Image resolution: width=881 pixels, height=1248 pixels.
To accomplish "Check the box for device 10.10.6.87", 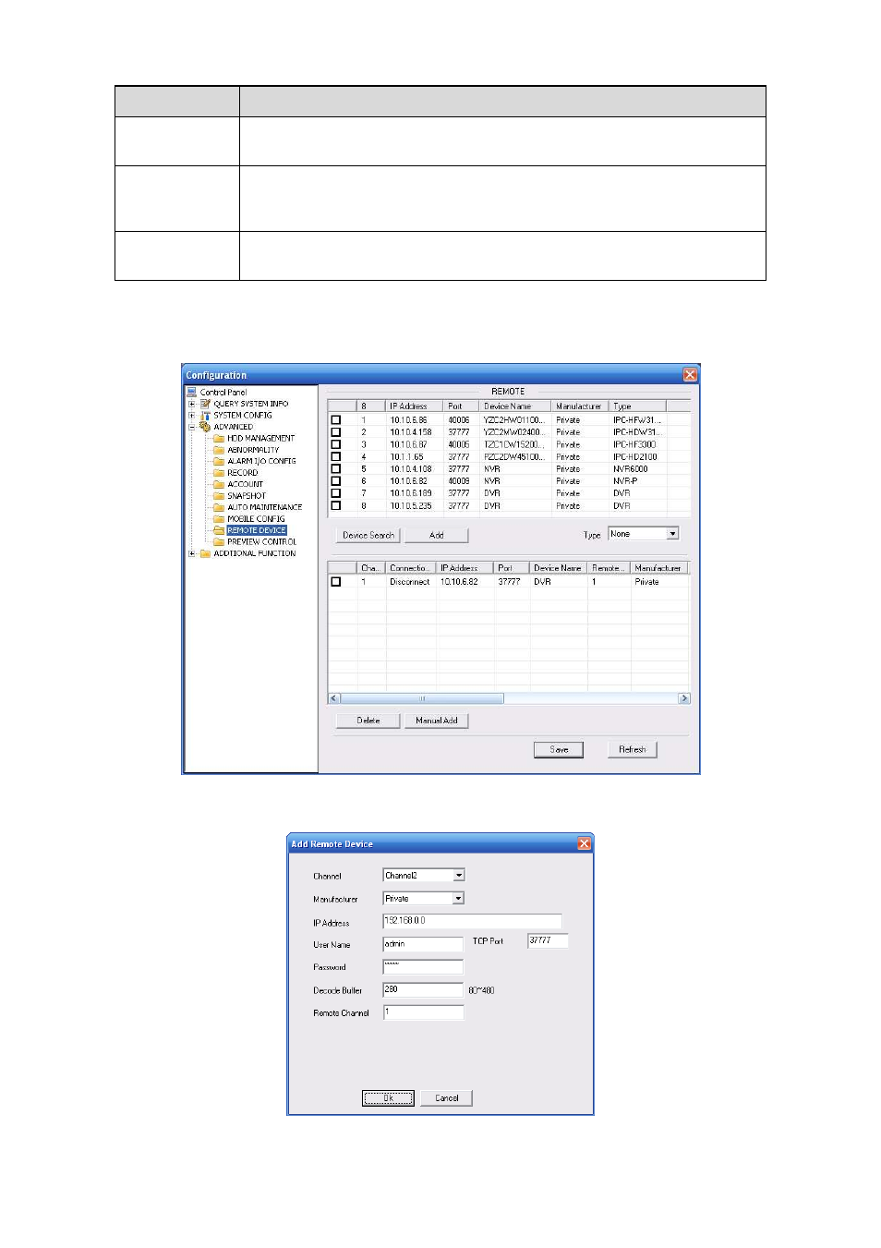I will (336, 444).
